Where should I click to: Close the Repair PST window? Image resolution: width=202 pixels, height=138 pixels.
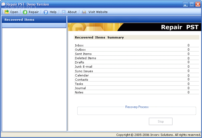coord(198,4)
